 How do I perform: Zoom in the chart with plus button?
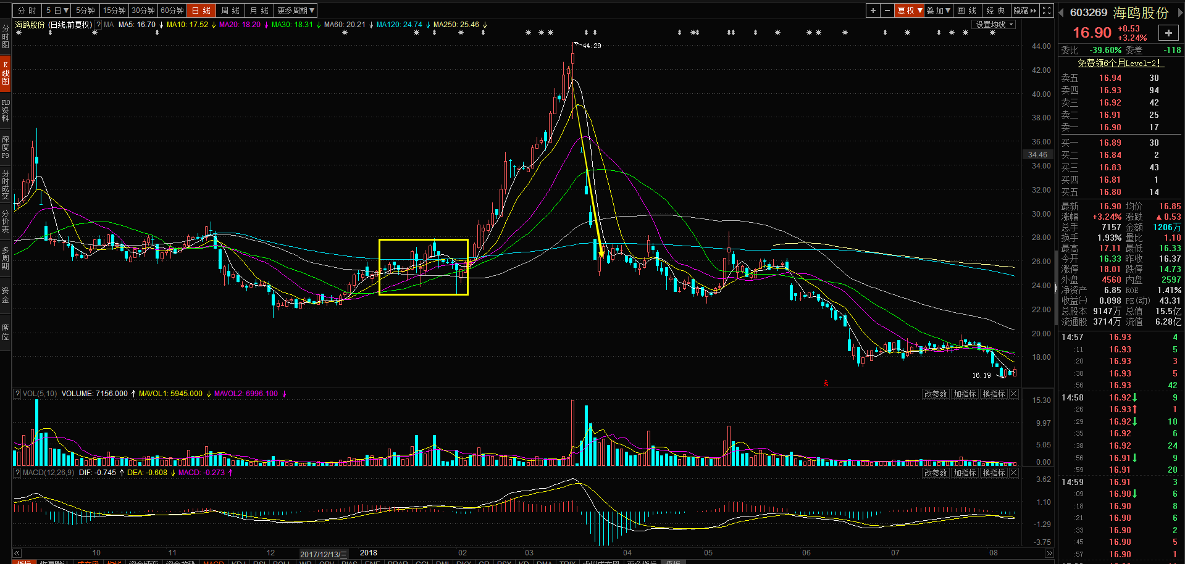tap(873, 10)
